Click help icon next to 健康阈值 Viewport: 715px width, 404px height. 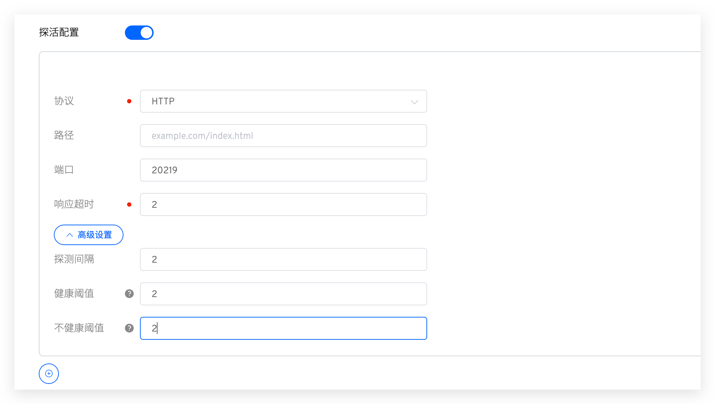point(129,294)
